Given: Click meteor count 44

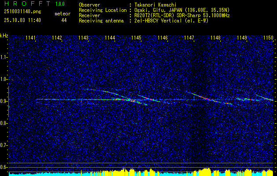Looking at the screenshot, I should tap(64, 20).
